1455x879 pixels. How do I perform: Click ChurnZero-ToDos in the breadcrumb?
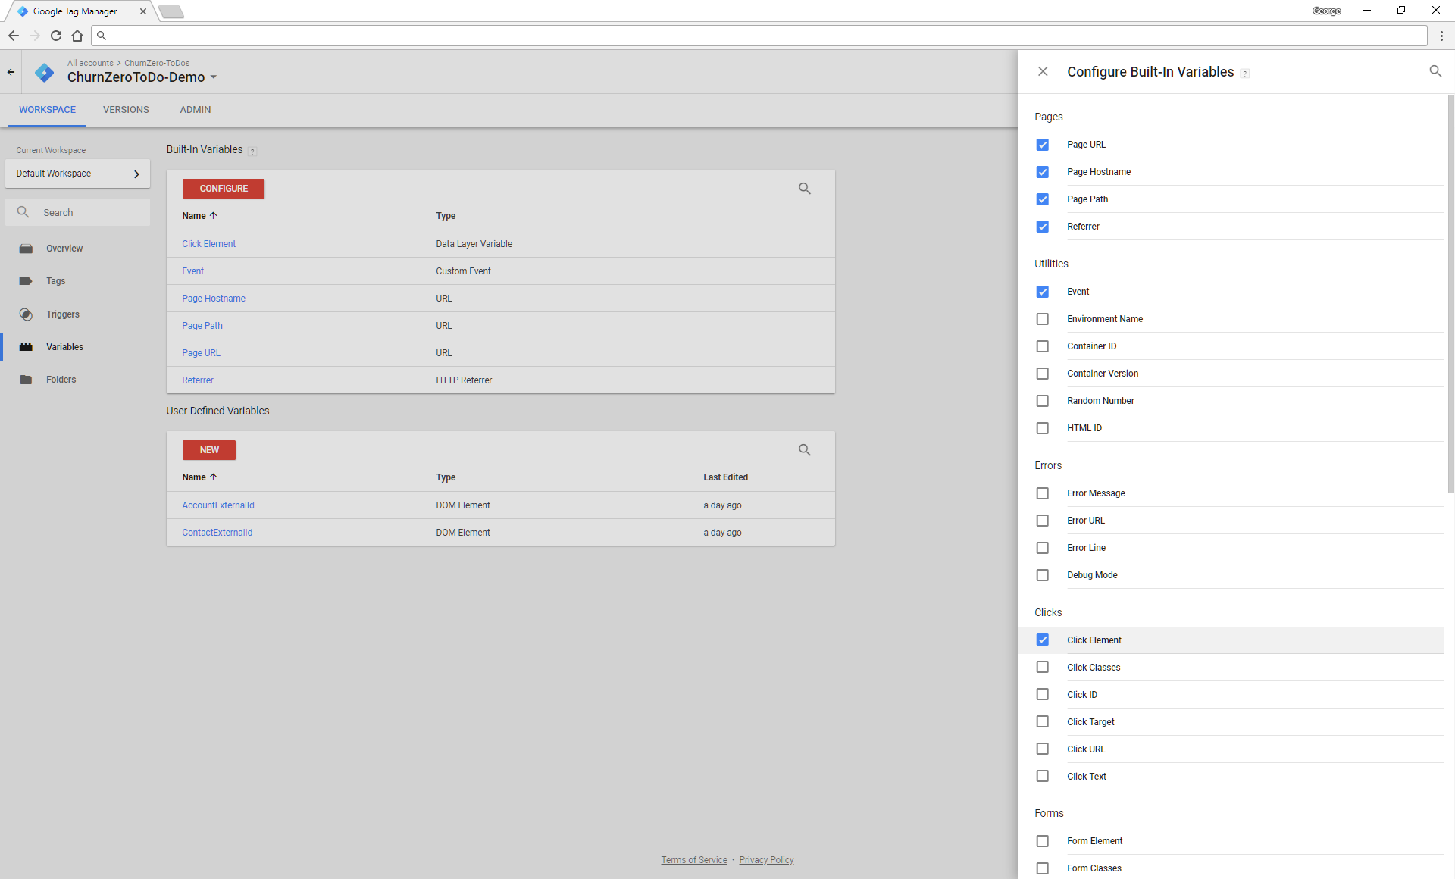click(157, 63)
